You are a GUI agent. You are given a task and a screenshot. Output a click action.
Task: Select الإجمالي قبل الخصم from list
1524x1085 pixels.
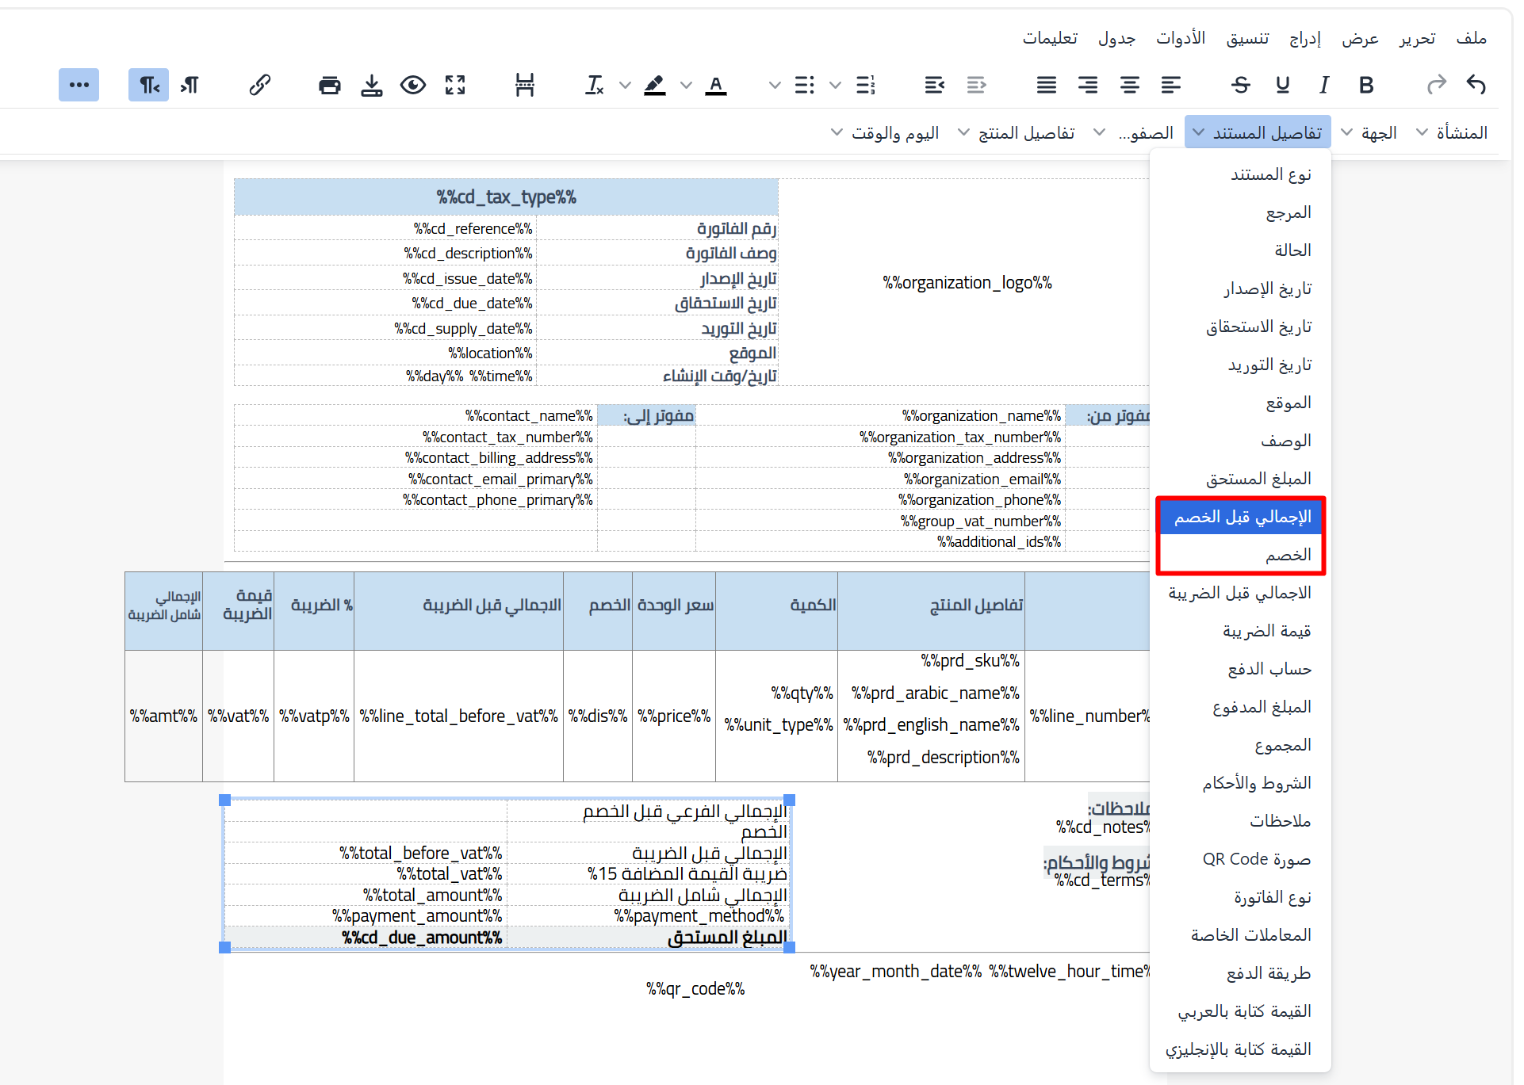1242,517
